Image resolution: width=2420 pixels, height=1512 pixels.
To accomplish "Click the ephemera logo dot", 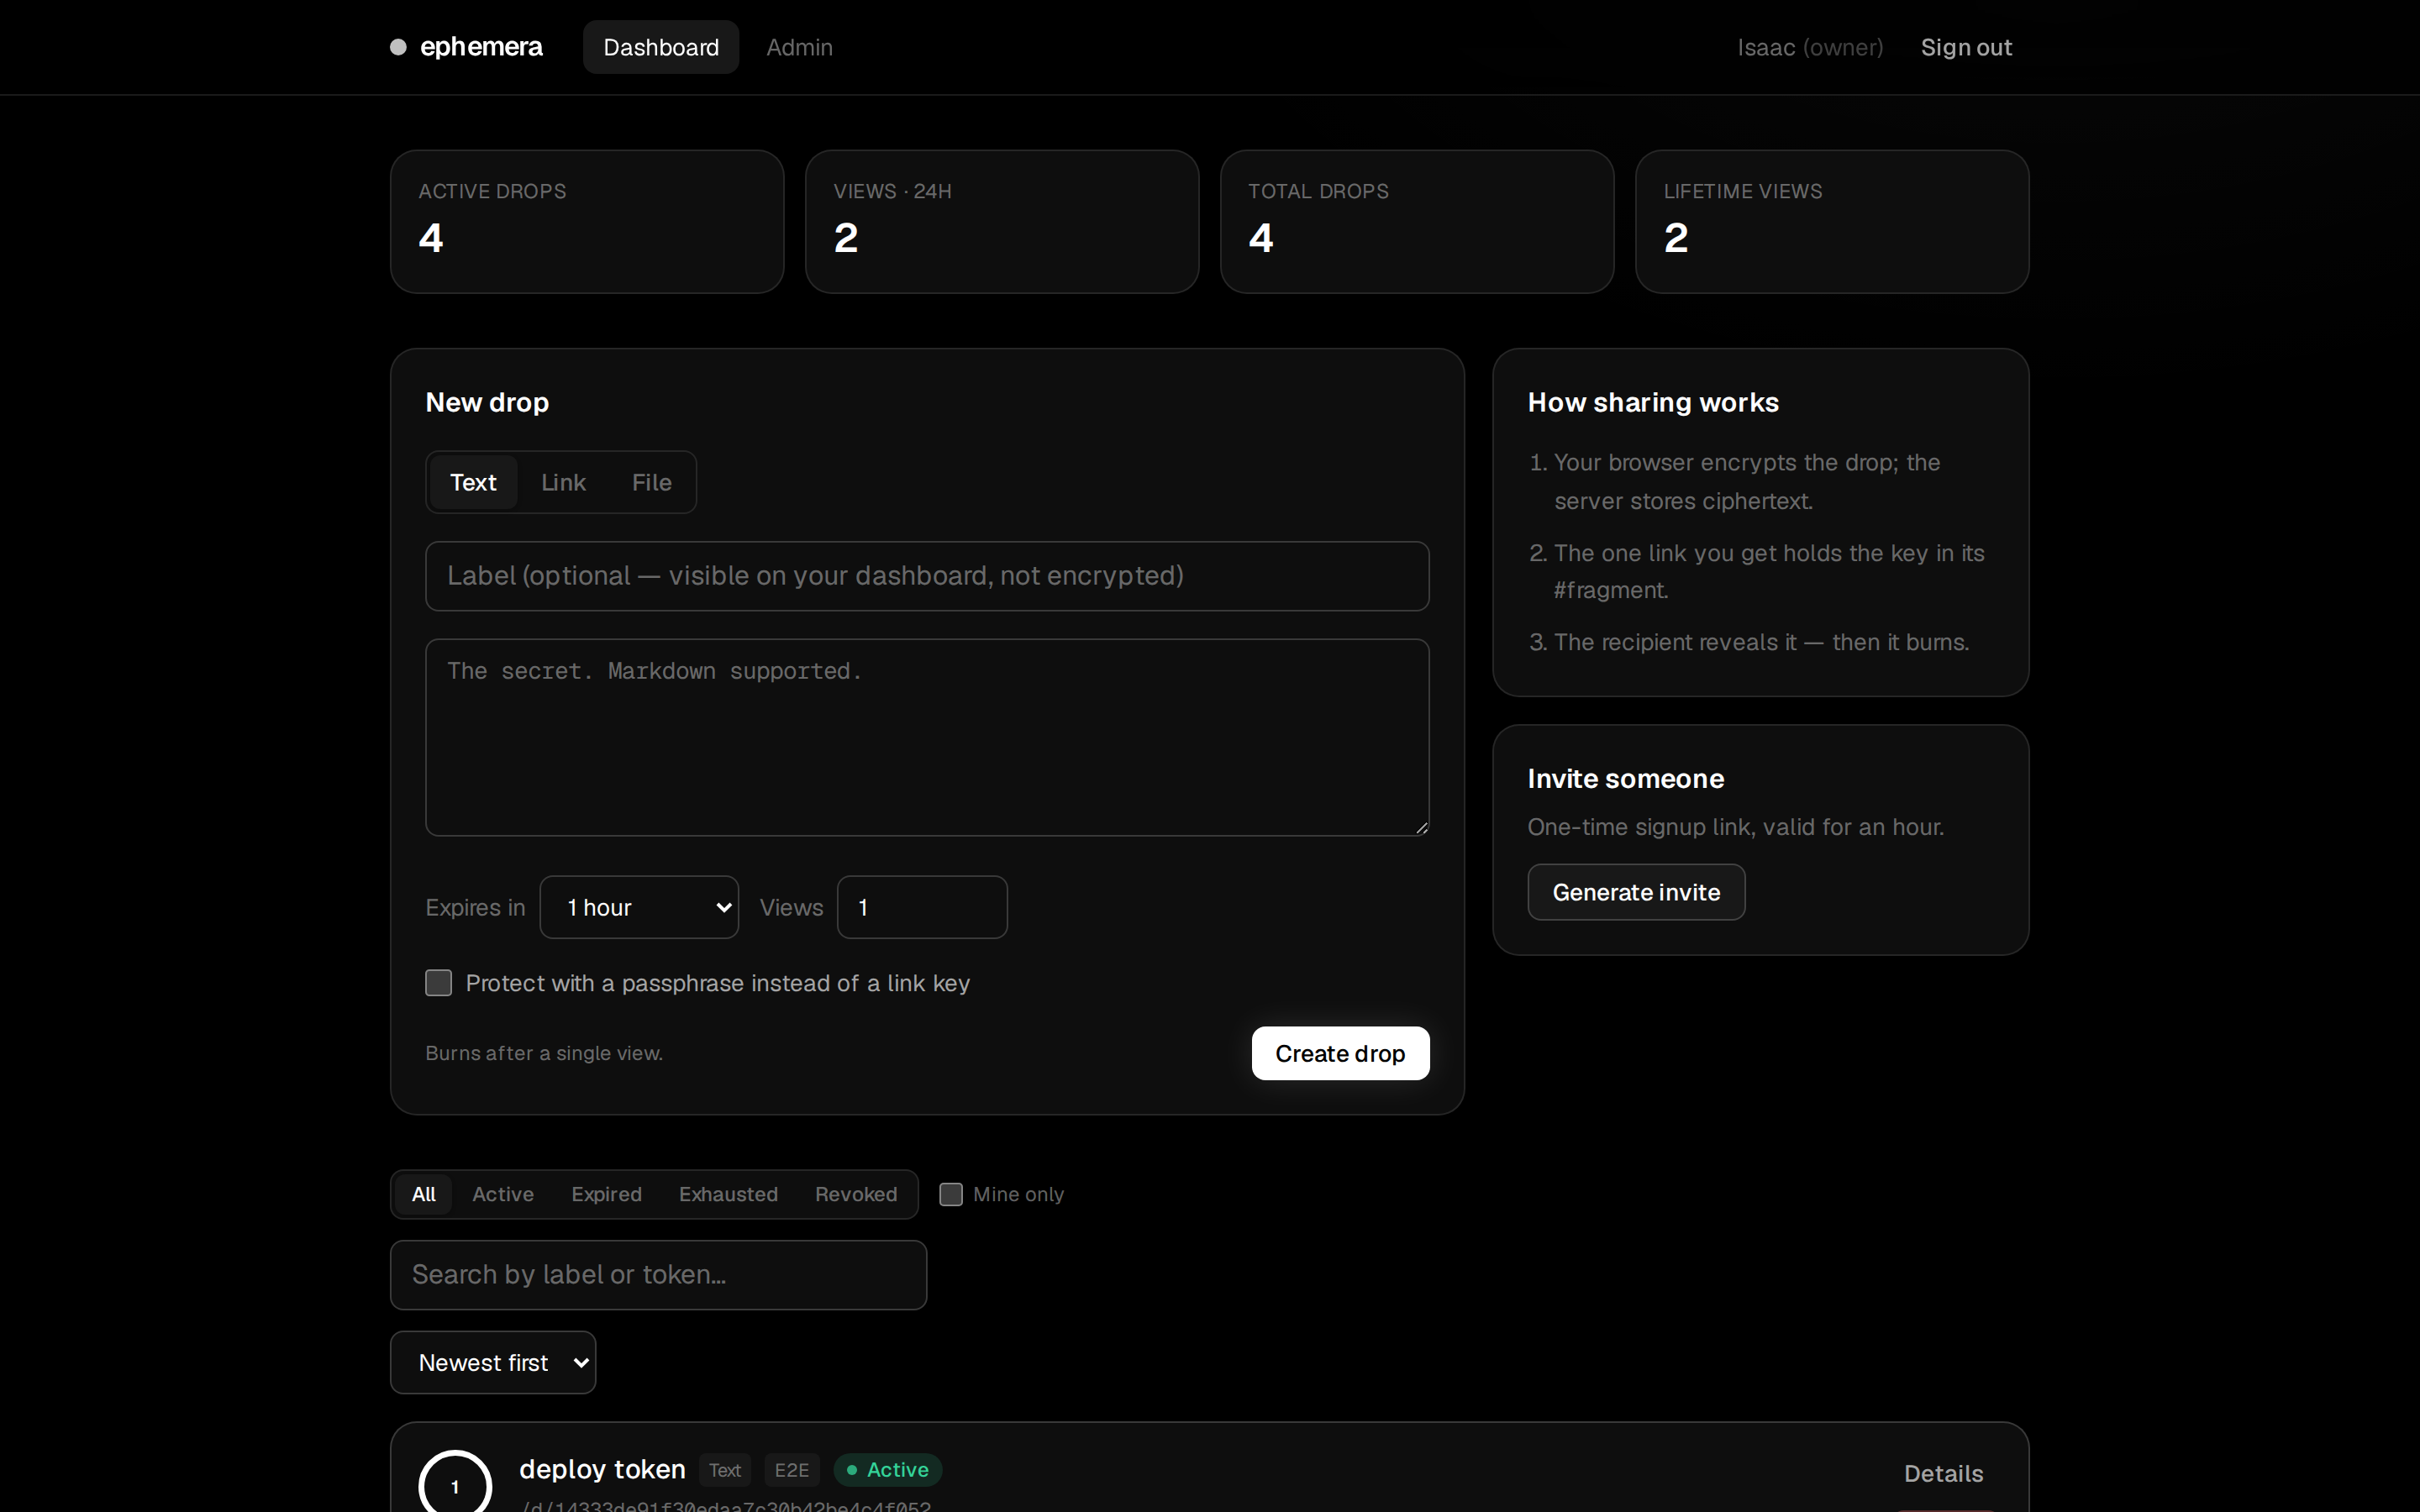I will [398, 47].
